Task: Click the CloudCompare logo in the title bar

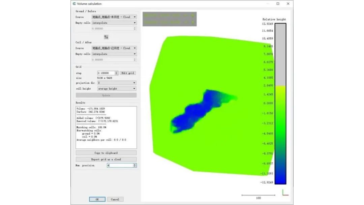Action: coord(74,4)
